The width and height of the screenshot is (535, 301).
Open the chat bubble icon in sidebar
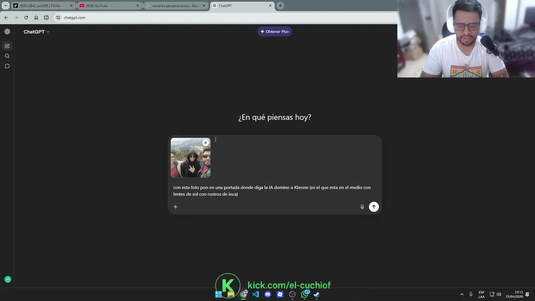[x=7, y=66]
